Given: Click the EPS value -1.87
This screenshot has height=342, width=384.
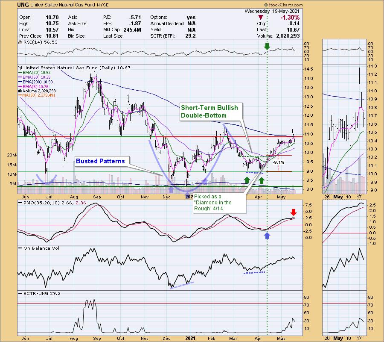Looking at the screenshot, I should pos(135,24).
